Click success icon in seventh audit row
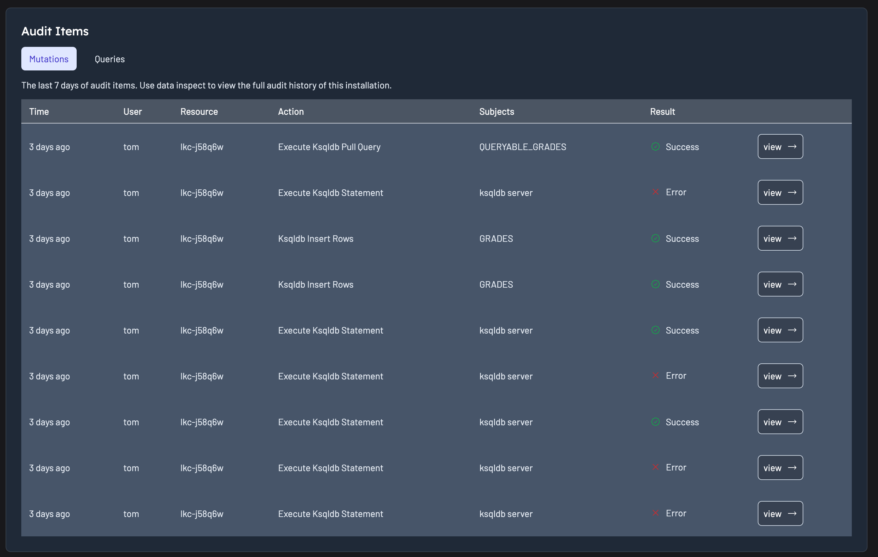This screenshot has height=557, width=878. pos(655,422)
